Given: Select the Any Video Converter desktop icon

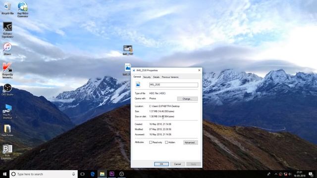Looking at the screenshot, I should coord(22,9).
